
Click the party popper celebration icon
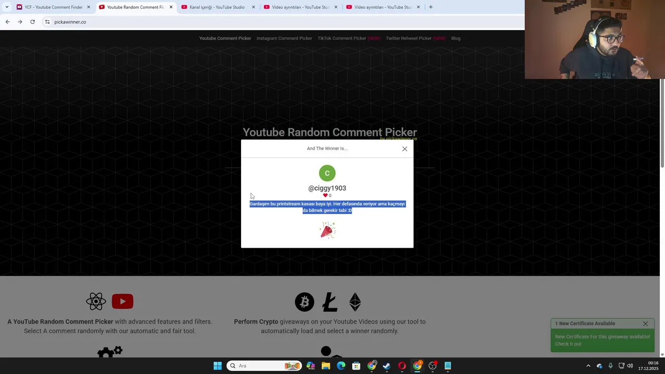pos(327,230)
